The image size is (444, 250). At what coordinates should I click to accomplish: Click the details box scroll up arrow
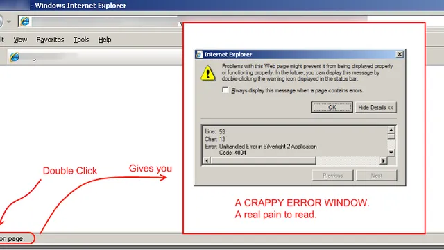(x=391, y=130)
